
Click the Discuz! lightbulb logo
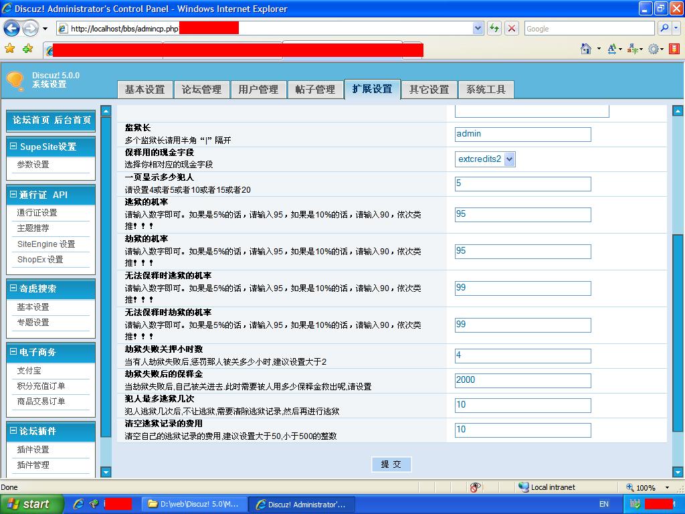15,81
